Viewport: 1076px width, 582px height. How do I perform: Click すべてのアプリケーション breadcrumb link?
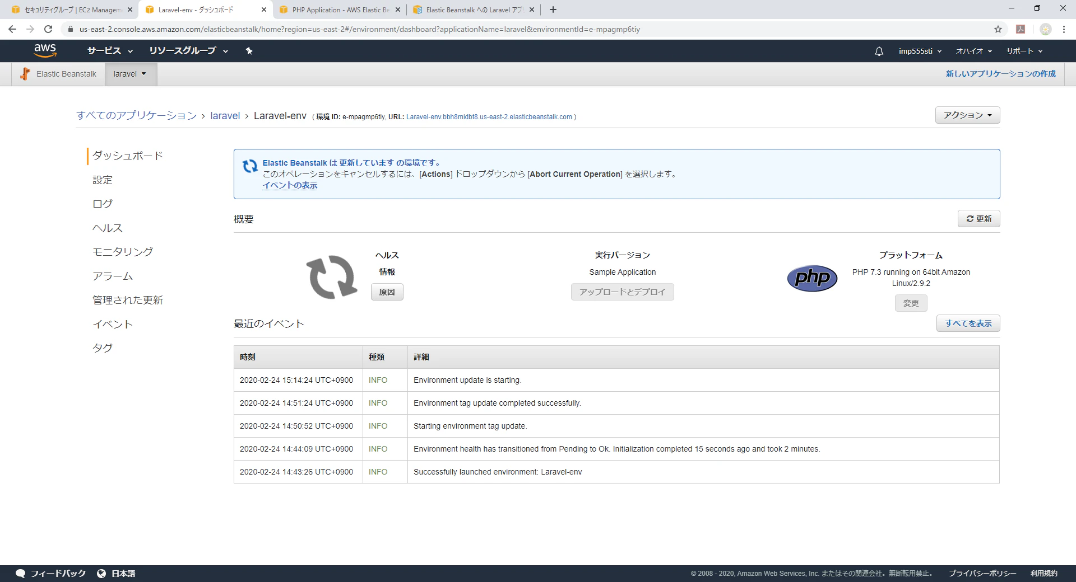tap(136, 116)
